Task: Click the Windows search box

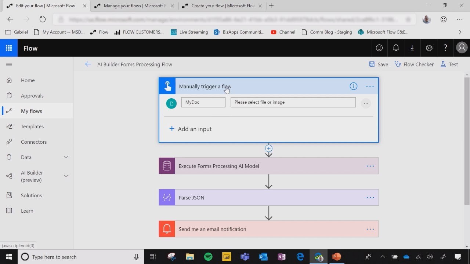Action: (80, 257)
